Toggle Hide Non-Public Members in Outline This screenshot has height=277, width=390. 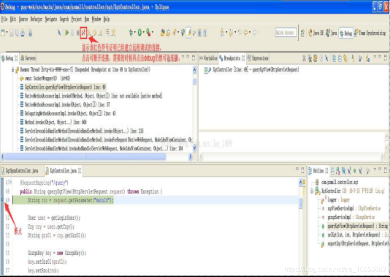coord(355,170)
